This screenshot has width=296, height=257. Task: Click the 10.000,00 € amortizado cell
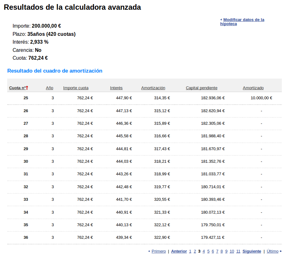coord(261,98)
